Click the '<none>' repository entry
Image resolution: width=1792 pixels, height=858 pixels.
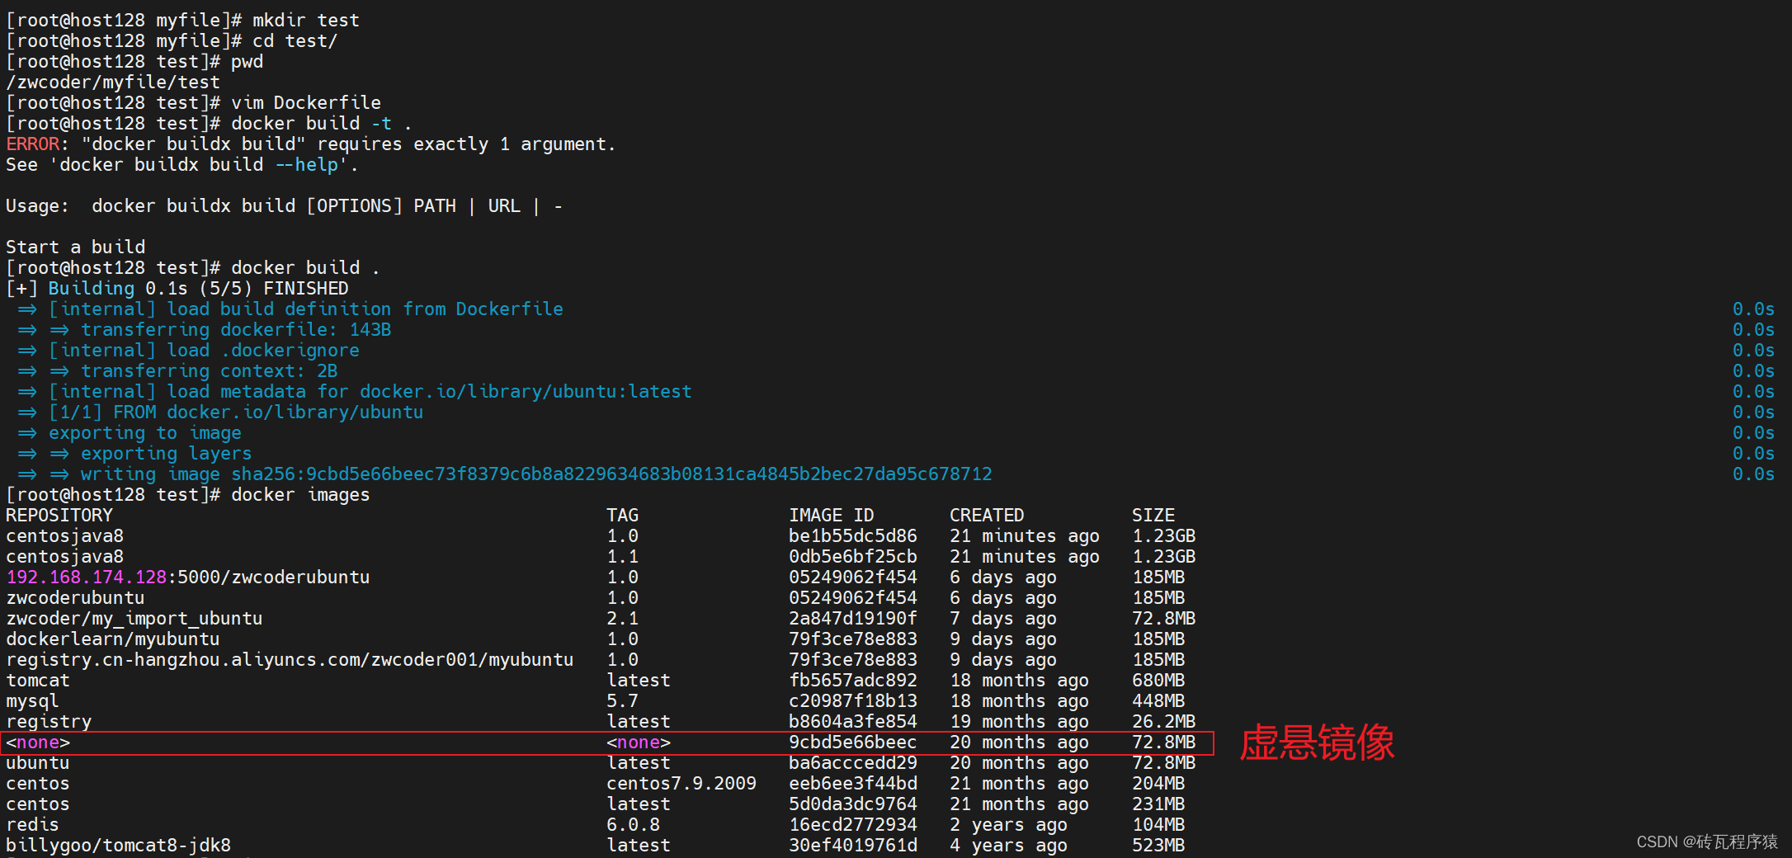pos(38,742)
